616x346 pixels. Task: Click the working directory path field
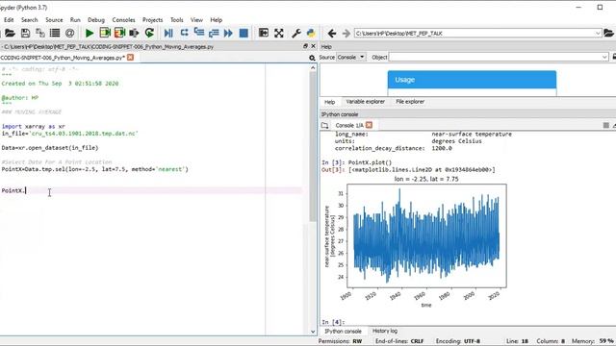(475, 34)
